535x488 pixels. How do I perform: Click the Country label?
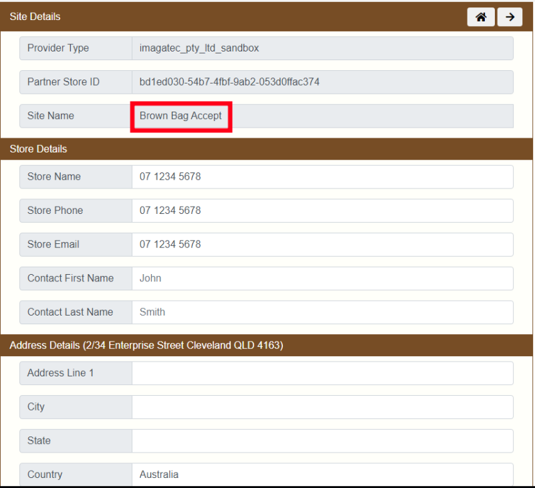coord(45,475)
